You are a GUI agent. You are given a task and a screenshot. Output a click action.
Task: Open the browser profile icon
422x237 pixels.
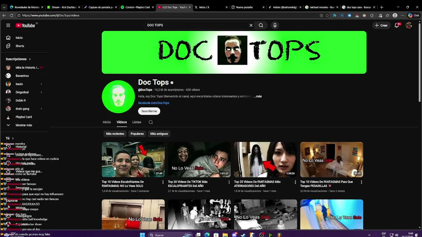click(x=395, y=15)
